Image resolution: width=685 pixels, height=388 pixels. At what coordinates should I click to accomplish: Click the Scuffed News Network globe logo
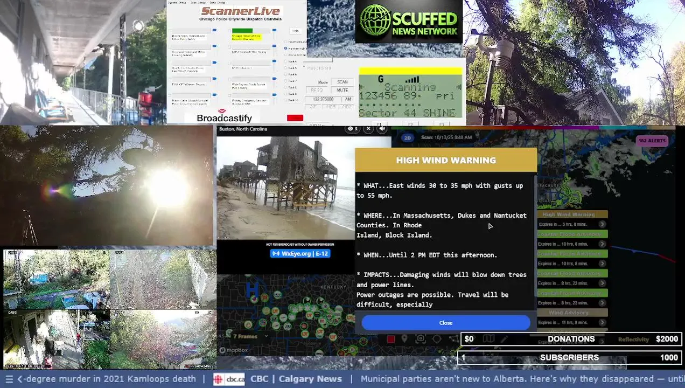click(x=375, y=20)
